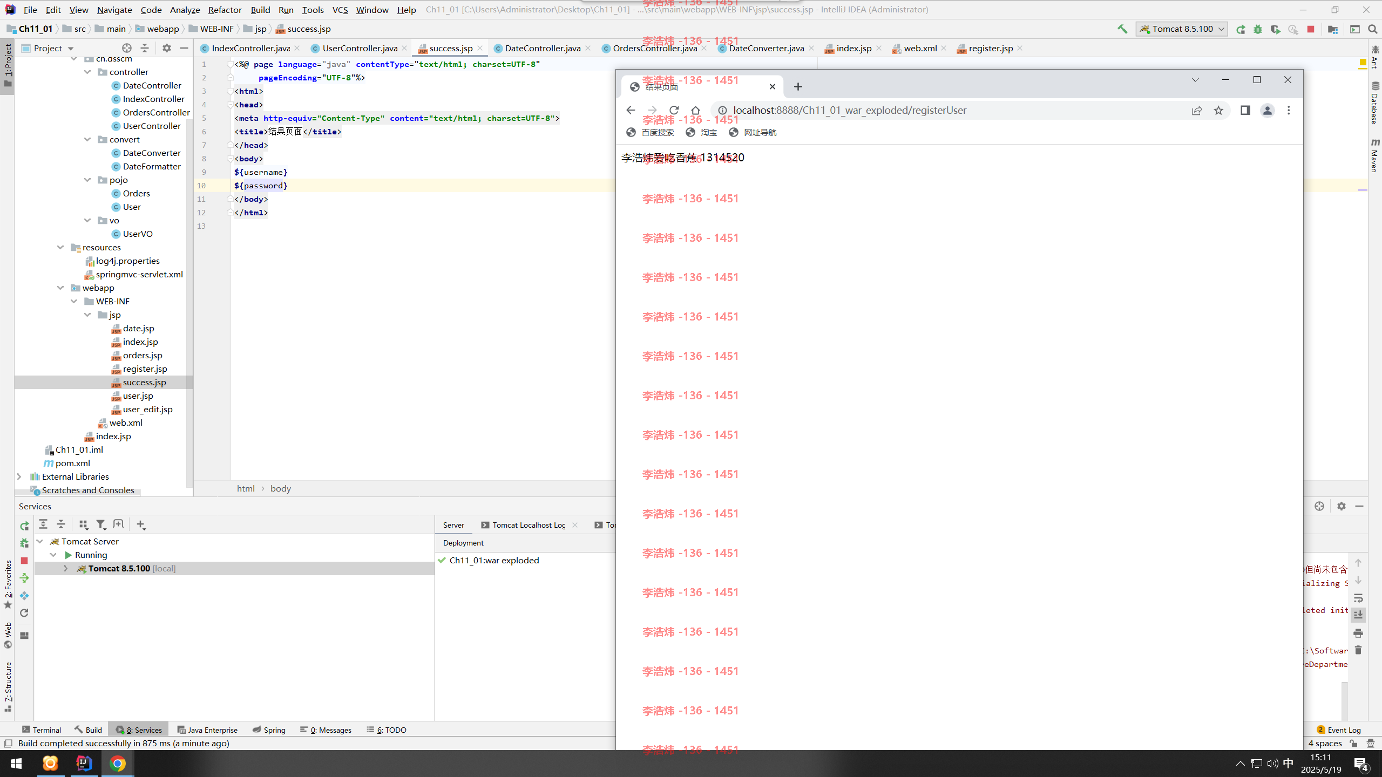Open the Spring tool window button
The height and width of the screenshot is (777, 1382).
coord(269,730)
